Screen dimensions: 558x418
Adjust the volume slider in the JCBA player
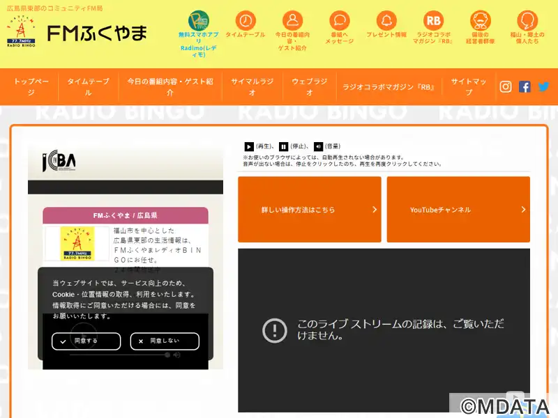point(119,355)
